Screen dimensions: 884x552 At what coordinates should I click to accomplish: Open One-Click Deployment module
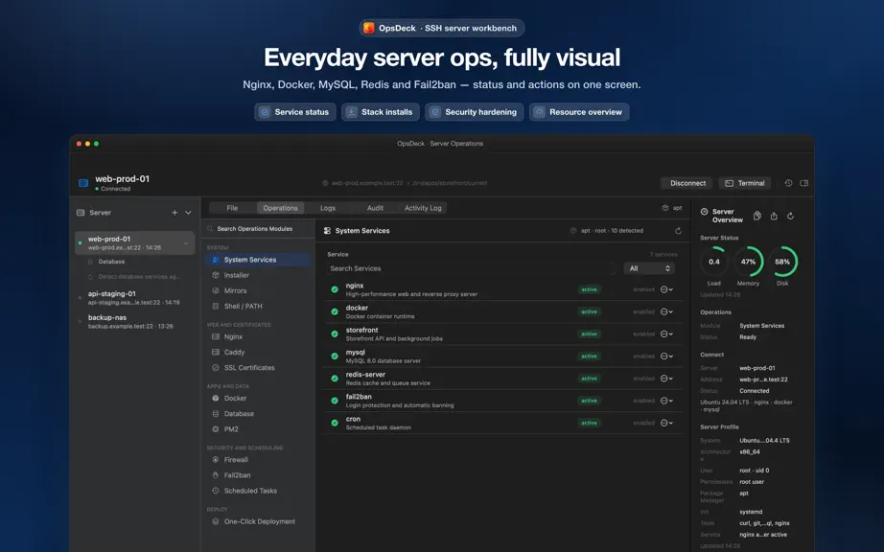tap(258, 521)
